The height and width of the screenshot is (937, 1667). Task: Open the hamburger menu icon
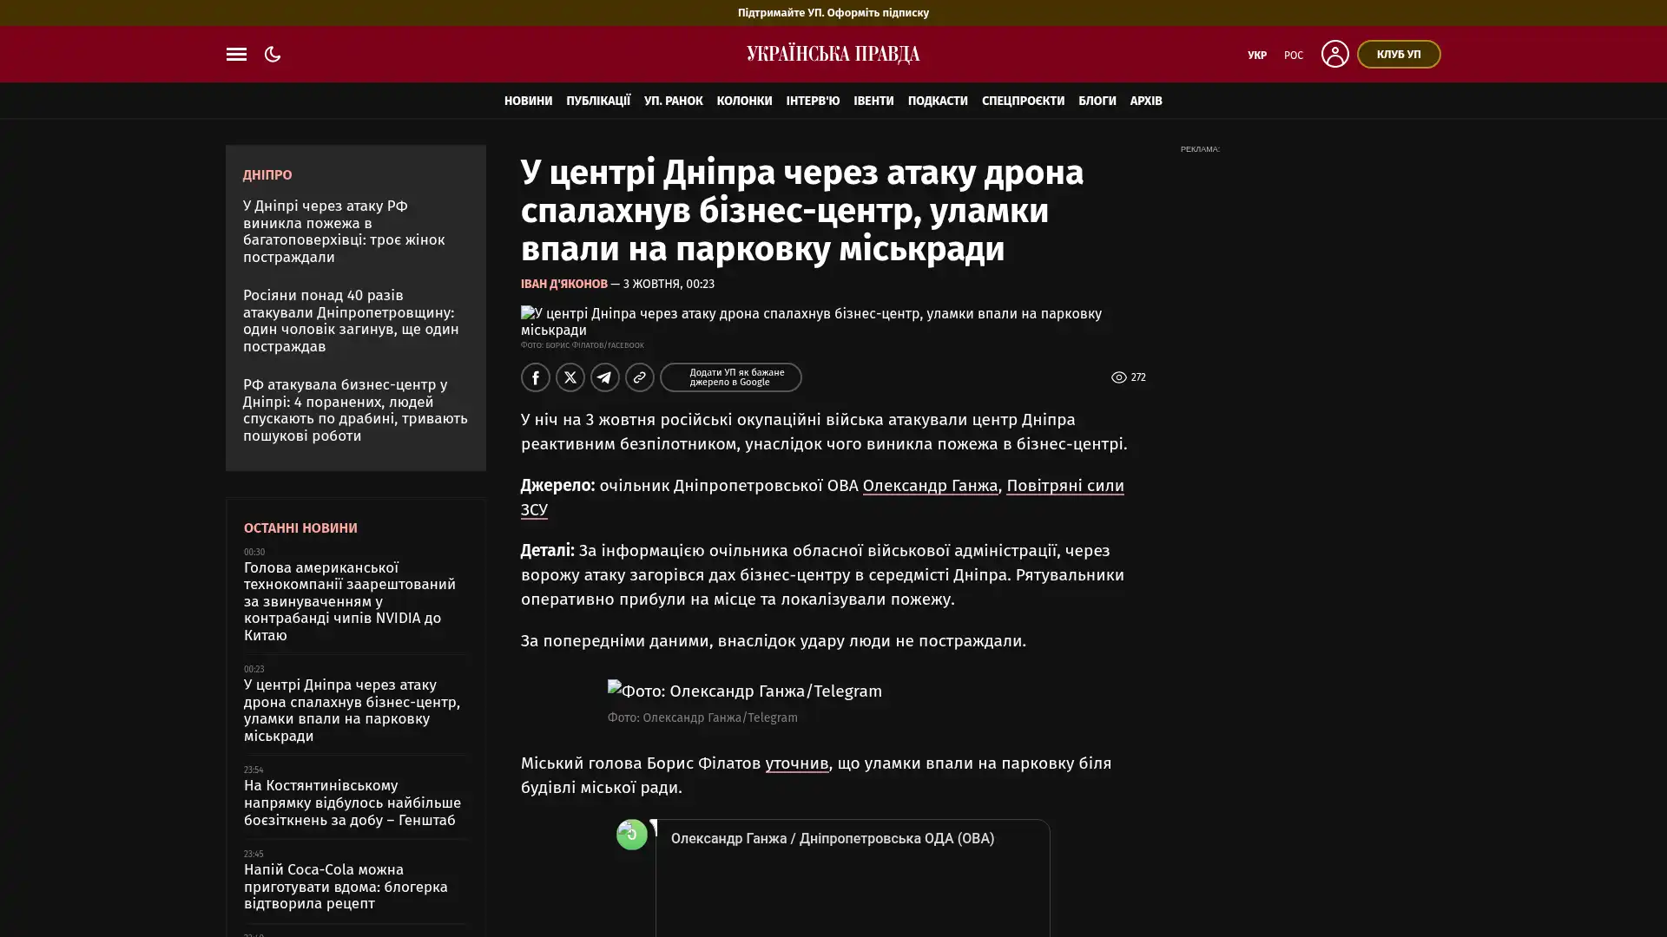(x=236, y=54)
